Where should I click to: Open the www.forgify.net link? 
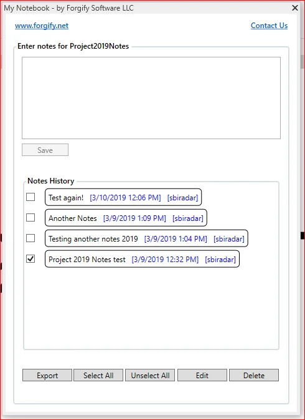click(42, 26)
